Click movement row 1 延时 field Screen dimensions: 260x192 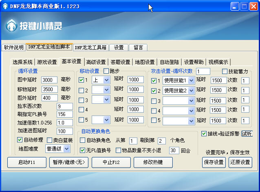click(x=136, y=80)
